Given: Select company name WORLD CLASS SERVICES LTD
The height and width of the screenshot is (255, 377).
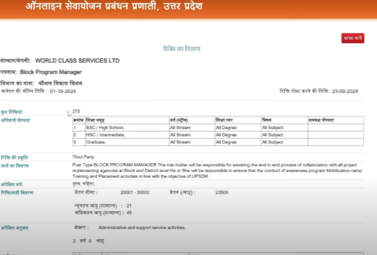Looking at the screenshot, I should (77, 61).
